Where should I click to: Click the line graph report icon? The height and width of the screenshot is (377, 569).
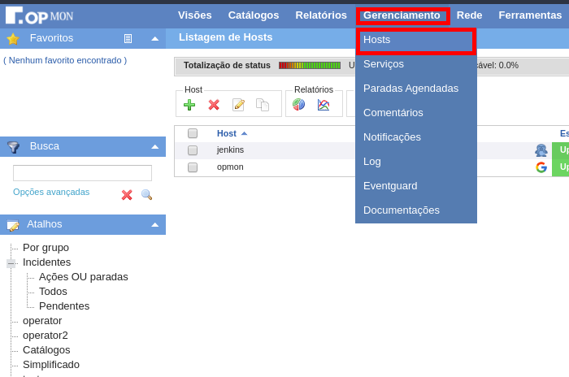click(324, 105)
